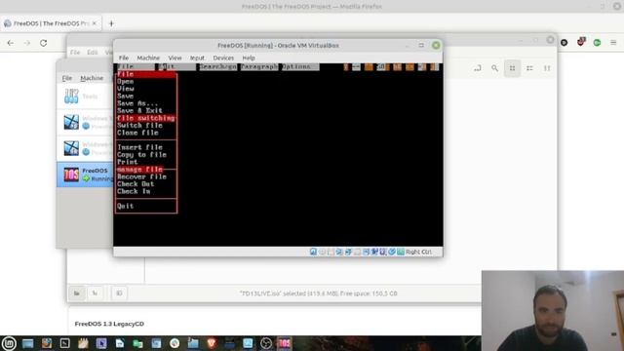Image resolution: width=624 pixels, height=351 pixels.
Task: Select the FreeDOS VirtualBox taskbar icon
Action: [x=284, y=343]
